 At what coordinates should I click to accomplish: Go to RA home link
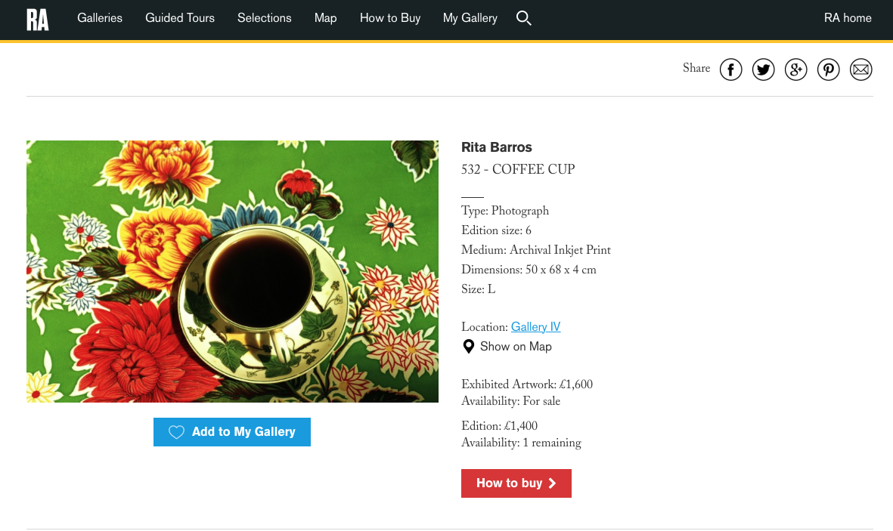pyautogui.click(x=848, y=18)
